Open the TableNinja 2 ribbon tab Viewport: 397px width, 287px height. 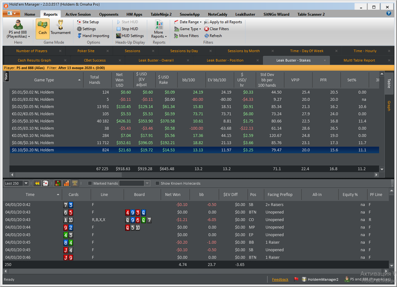point(161,14)
